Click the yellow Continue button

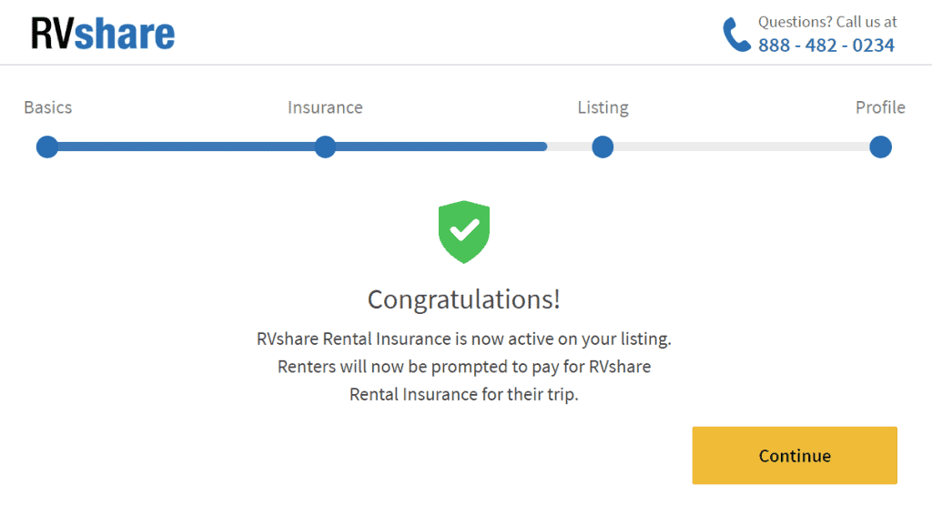click(x=795, y=455)
